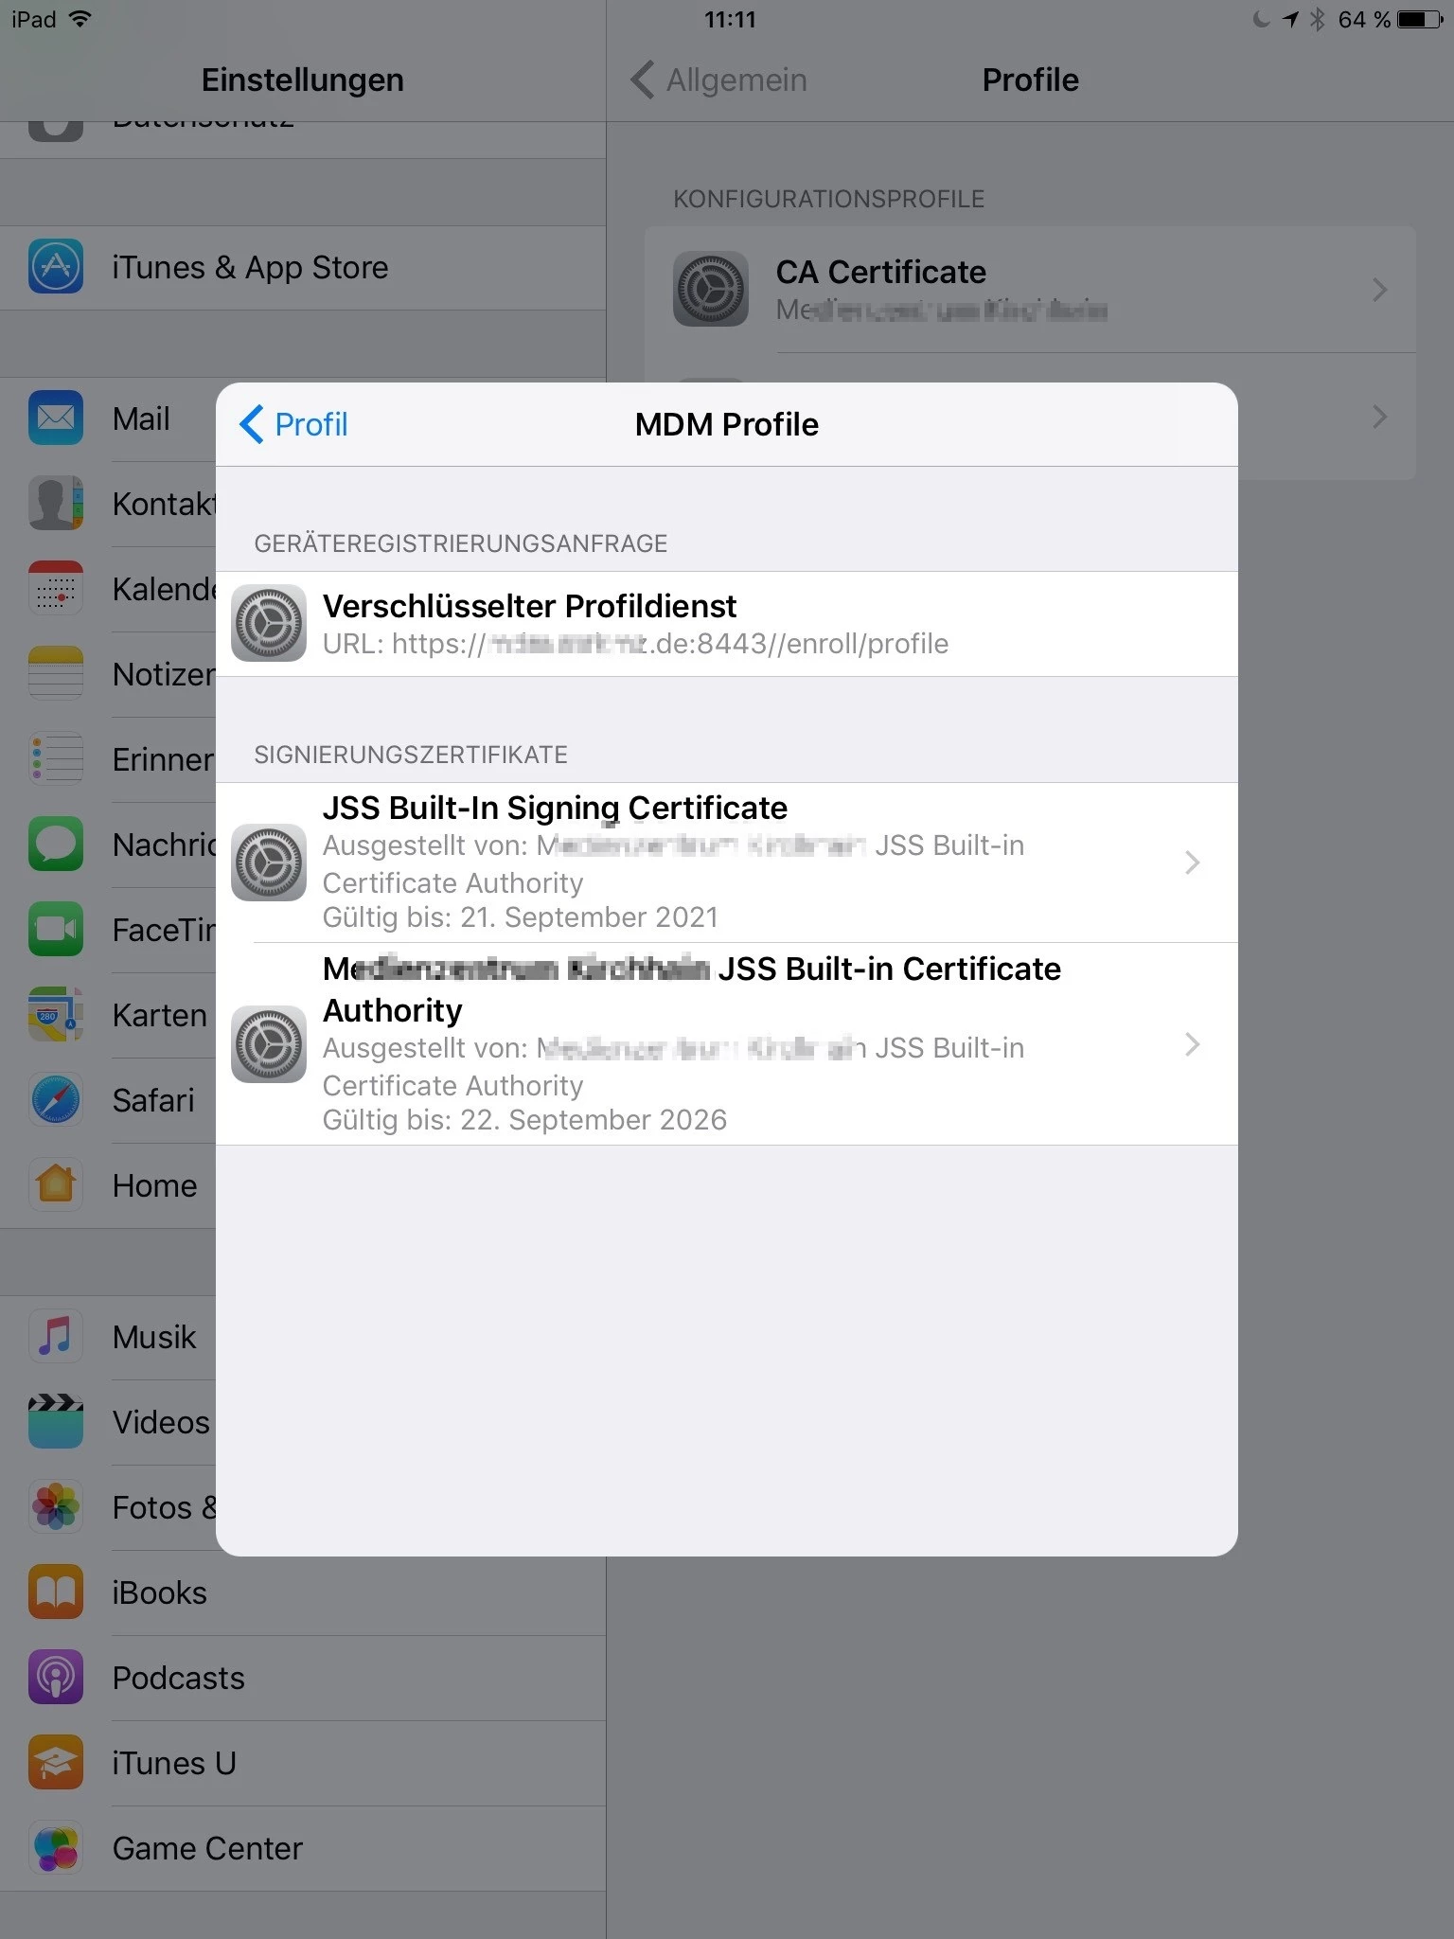Tap 'Gültig bis: 21. September 2021' text

click(521, 917)
